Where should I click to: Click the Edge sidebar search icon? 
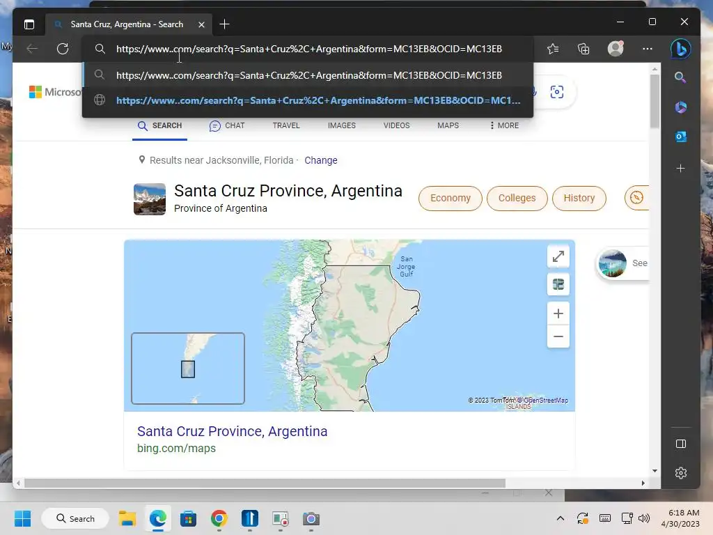tap(680, 77)
